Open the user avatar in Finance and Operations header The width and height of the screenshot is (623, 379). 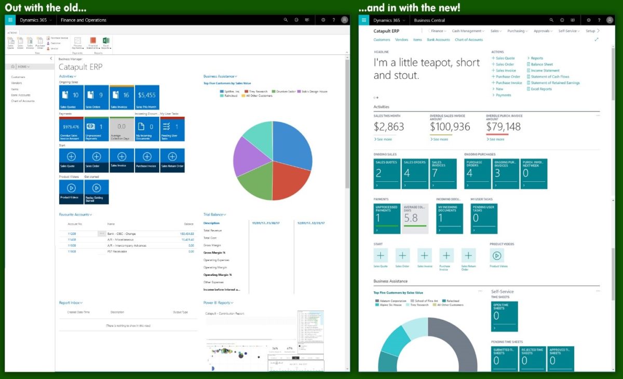[345, 20]
